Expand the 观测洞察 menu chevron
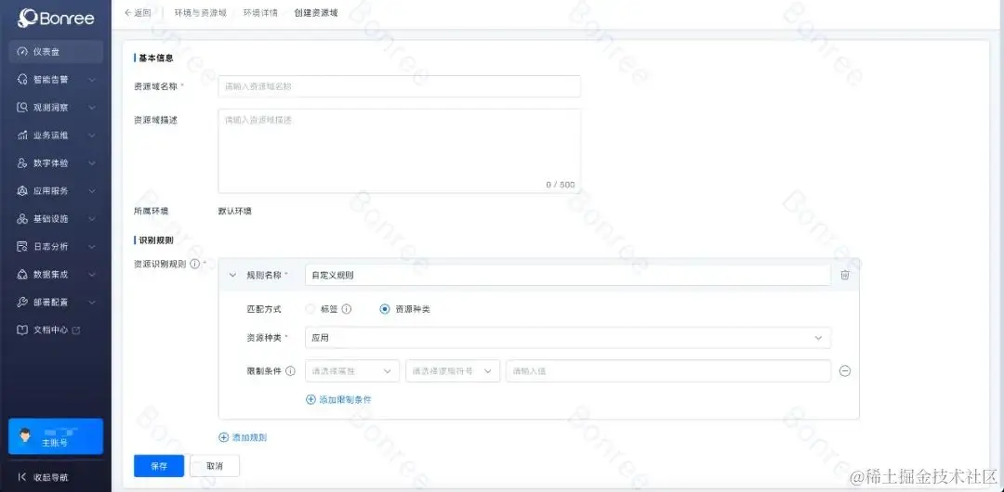The image size is (1004, 492). click(91, 108)
